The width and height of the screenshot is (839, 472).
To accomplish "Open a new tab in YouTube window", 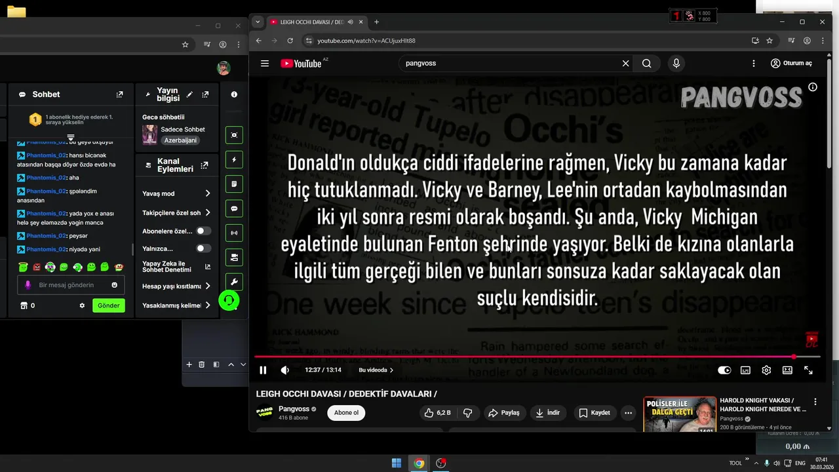I will pos(376,22).
